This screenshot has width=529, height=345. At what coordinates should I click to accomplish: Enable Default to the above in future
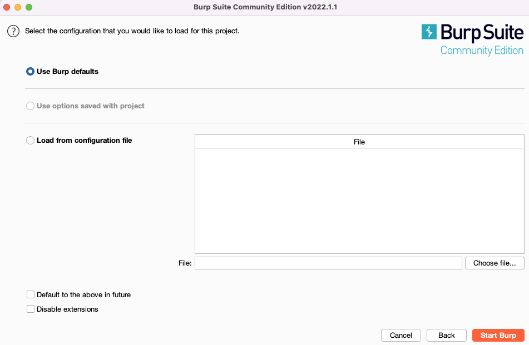pos(31,294)
